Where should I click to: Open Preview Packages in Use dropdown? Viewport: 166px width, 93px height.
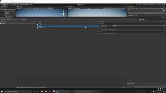[128, 5]
